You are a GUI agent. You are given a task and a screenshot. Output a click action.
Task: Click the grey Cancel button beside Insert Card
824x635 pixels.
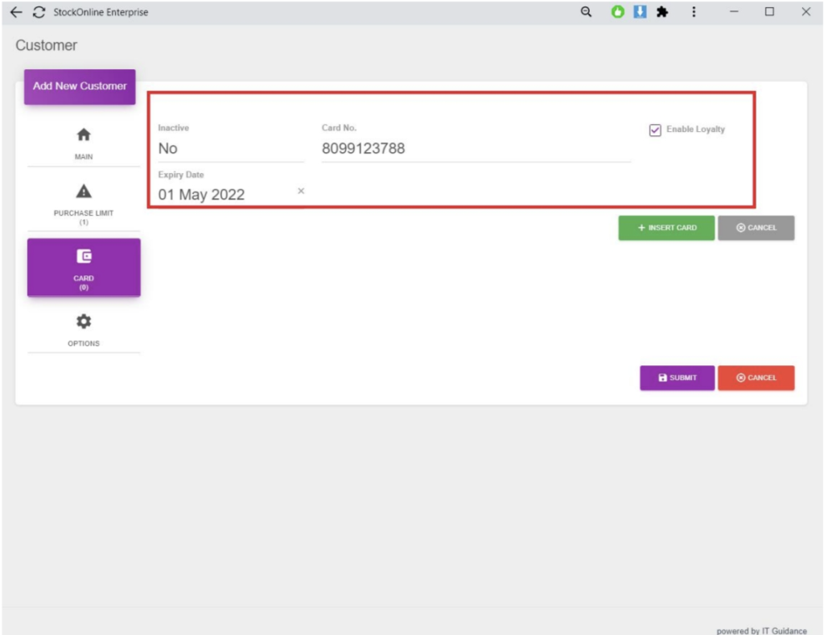(756, 228)
